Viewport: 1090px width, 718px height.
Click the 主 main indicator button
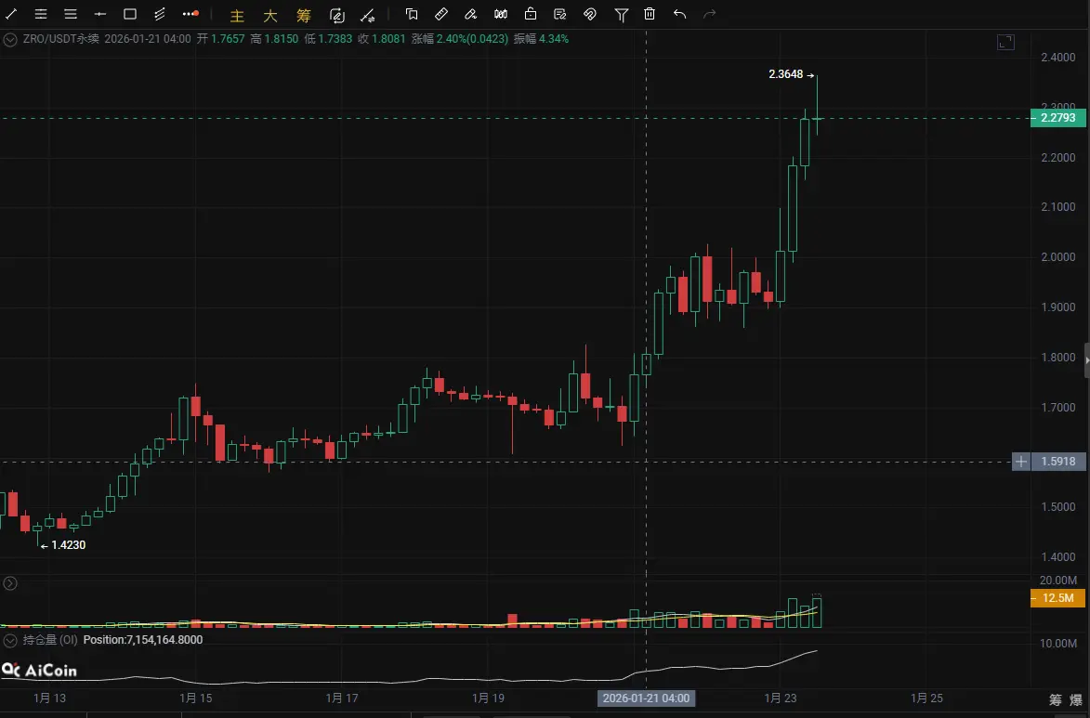pyautogui.click(x=237, y=15)
